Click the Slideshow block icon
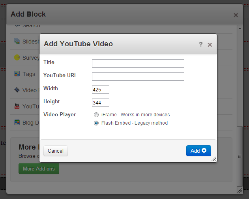The width and height of the screenshot is (249, 199). [x=17, y=41]
